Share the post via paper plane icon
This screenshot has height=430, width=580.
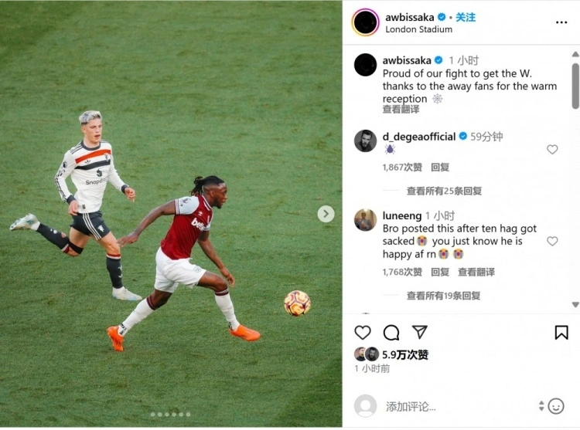(420, 332)
